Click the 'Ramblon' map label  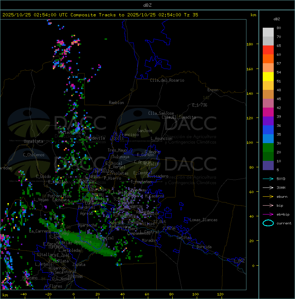click(x=116, y=103)
